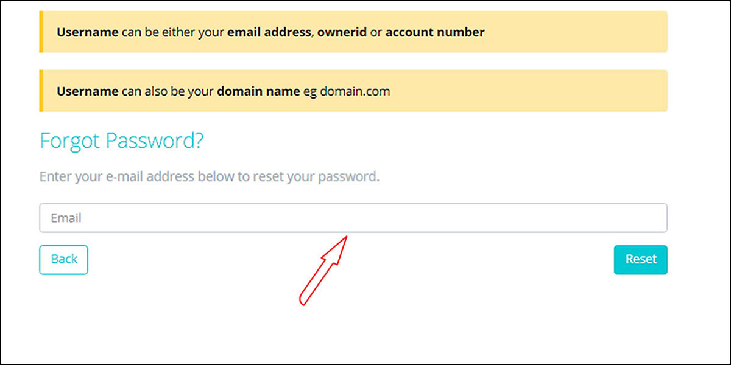Go back using the Back button
This screenshot has height=365, width=731.
click(x=64, y=260)
